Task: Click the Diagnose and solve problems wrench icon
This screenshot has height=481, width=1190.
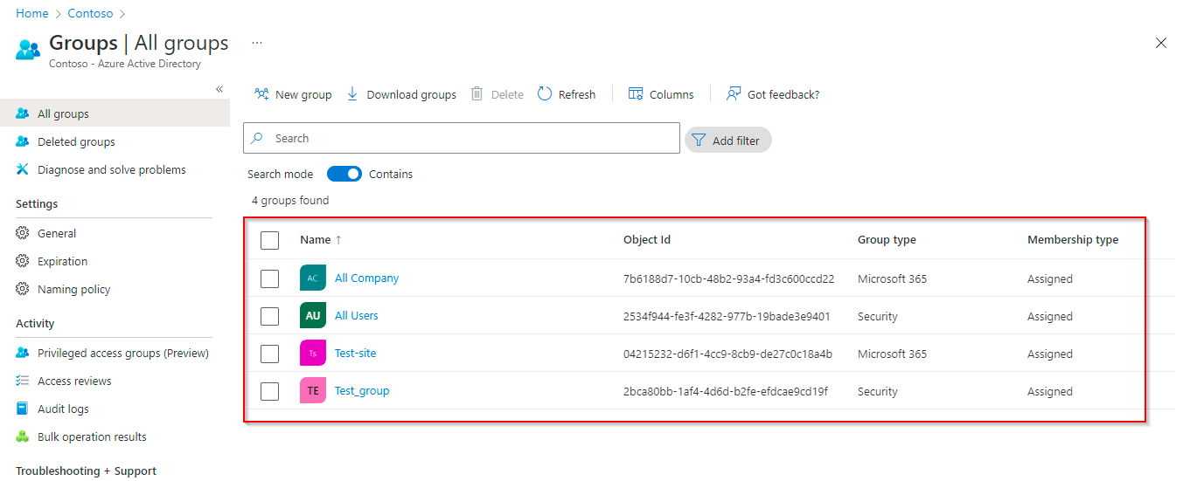Action: pos(23,169)
